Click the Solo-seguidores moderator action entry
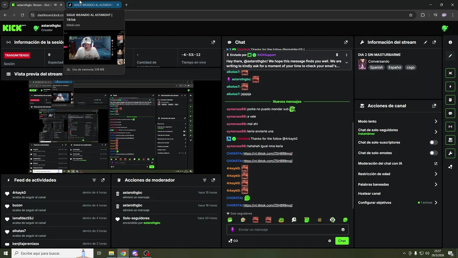 coord(166,220)
